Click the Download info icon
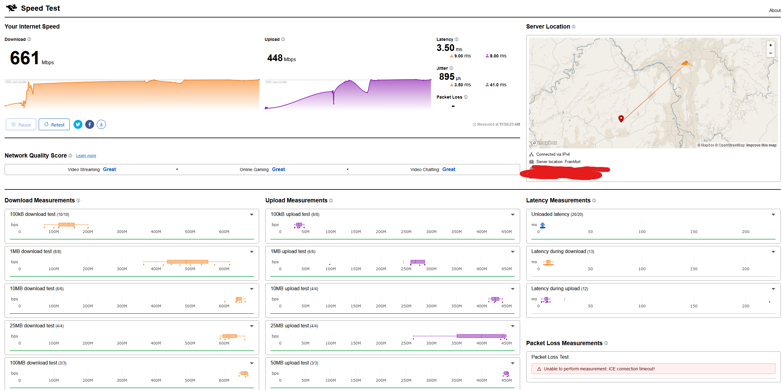 29,39
